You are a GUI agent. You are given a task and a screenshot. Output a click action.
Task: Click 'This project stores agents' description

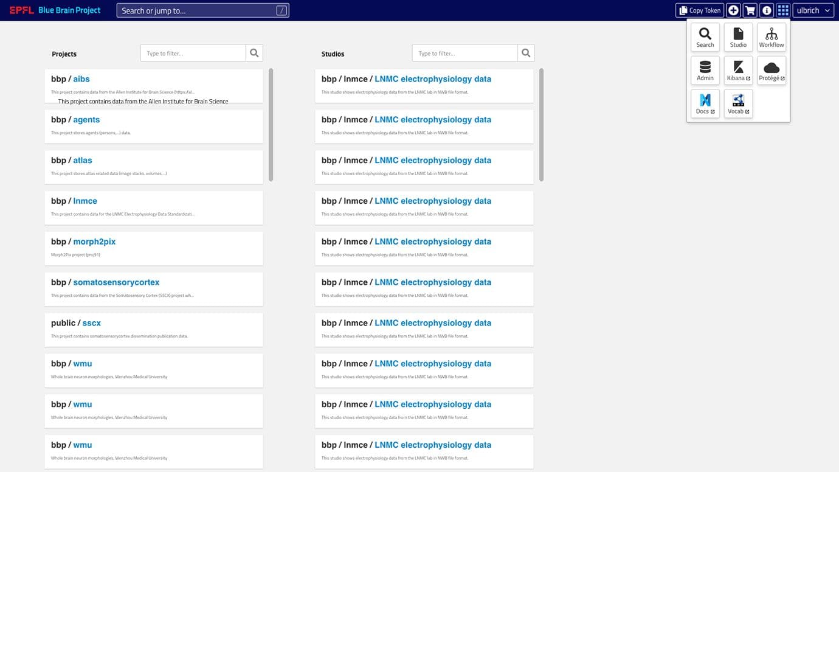[91, 133]
